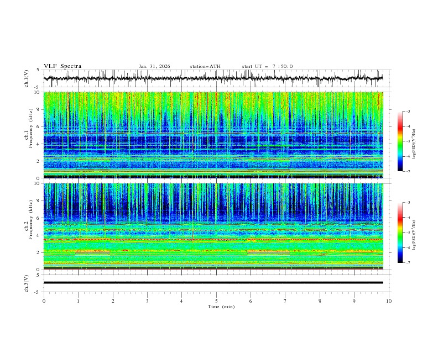Click time axis tick label '3'

click(x=147, y=301)
